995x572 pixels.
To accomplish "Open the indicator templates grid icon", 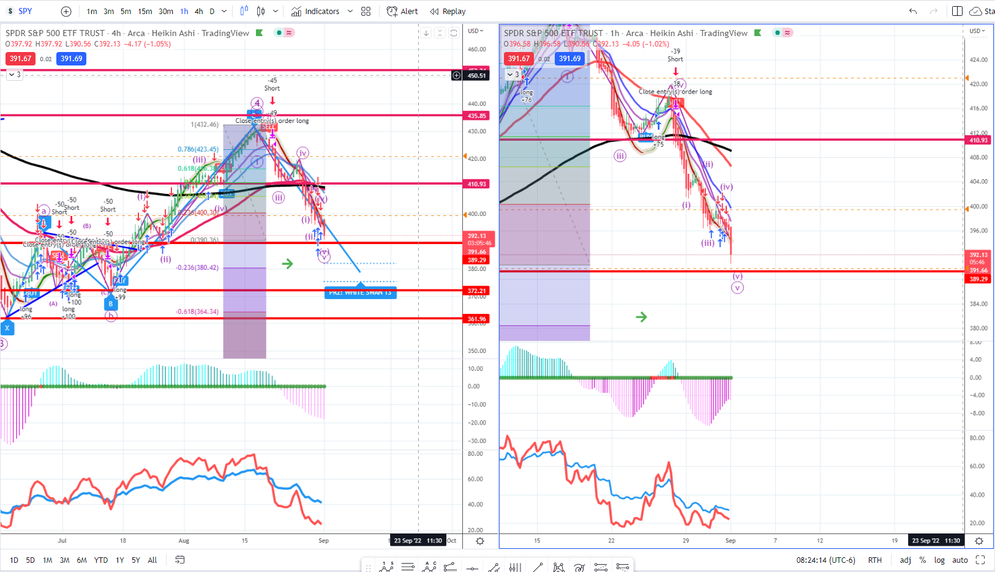I will point(366,11).
